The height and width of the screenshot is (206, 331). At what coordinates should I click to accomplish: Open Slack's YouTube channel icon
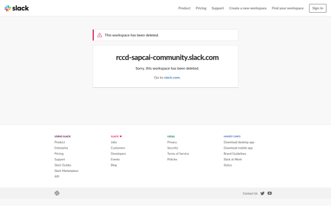pos(270,193)
